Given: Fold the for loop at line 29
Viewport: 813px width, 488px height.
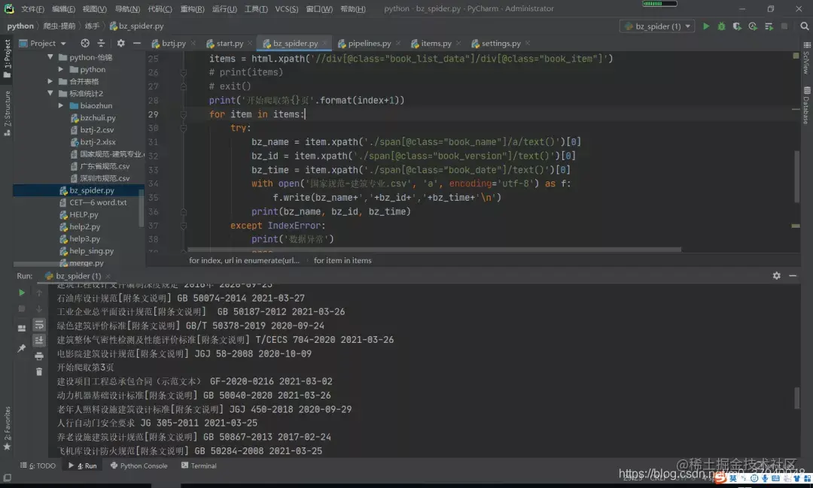Looking at the screenshot, I should pos(184,114).
